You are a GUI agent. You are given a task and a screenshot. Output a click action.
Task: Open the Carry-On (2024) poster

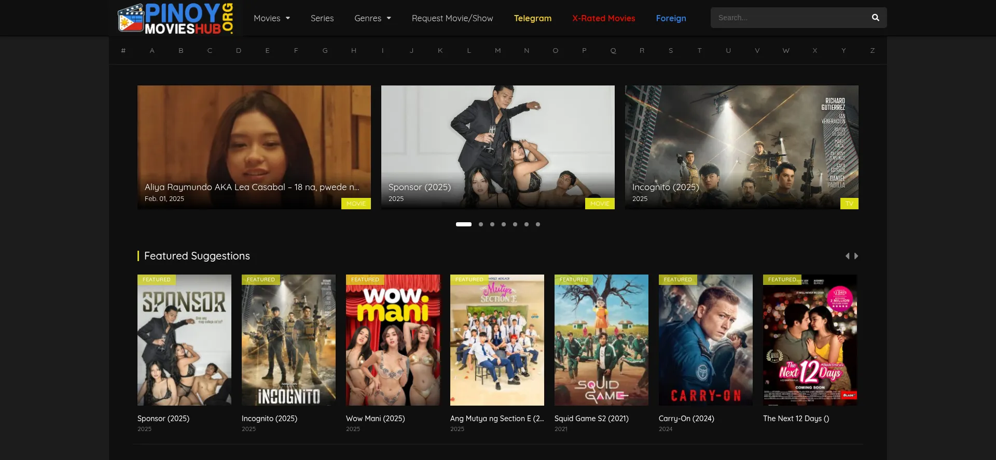pyautogui.click(x=705, y=340)
